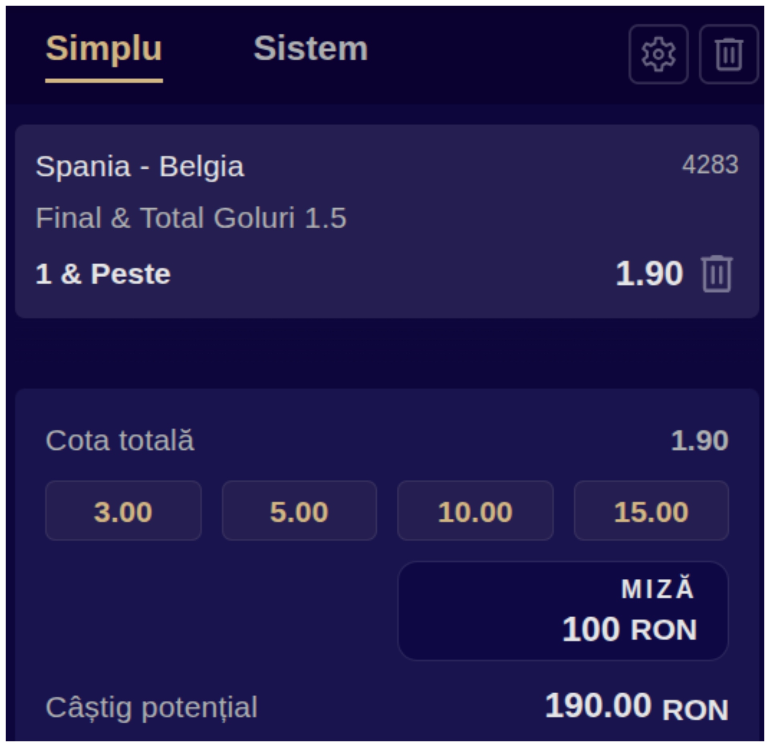This screenshot has width=770, height=747.
Task: Choose the 5.00 quick stake button
Action: click(299, 511)
